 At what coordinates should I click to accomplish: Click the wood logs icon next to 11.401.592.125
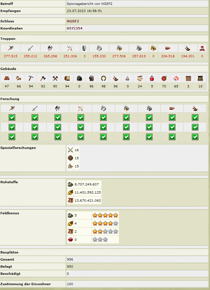point(70,192)
